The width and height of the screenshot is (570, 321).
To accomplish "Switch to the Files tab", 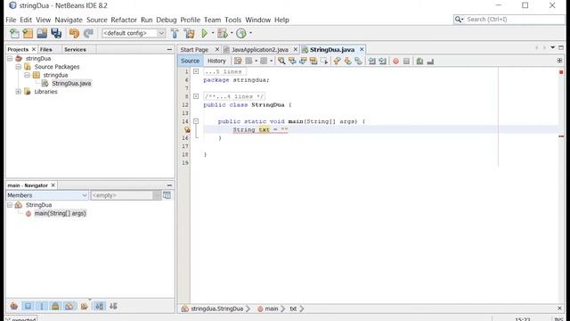I will [x=45, y=50].
